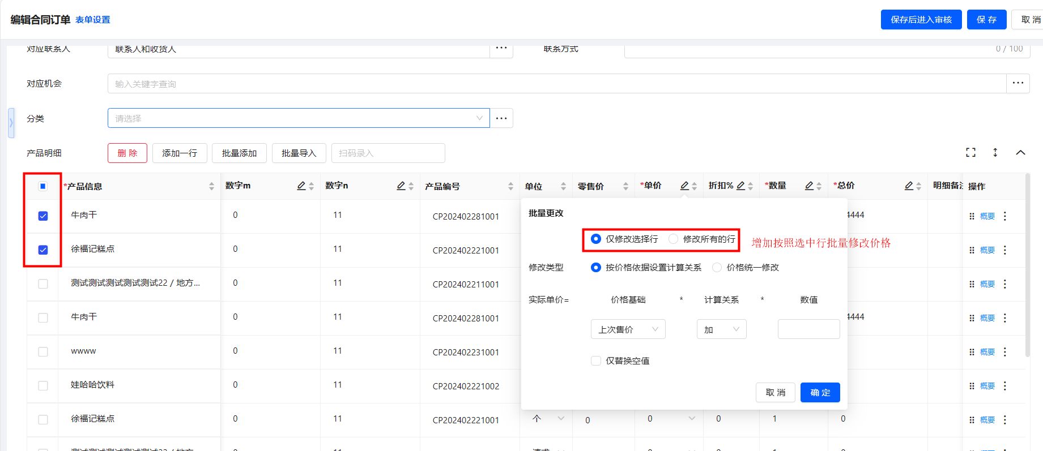Check the 测试测试测试测试测试22 row checkbox
This screenshot has width=1043, height=451.
(43, 284)
